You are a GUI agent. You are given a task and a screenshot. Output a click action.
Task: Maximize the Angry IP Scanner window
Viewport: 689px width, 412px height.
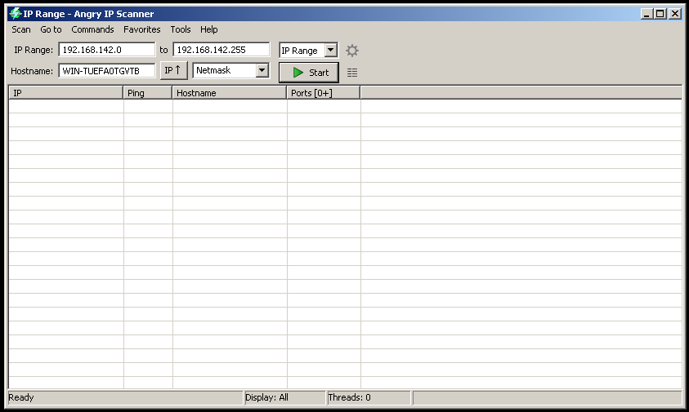pyautogui.click(x=660, y=14)
